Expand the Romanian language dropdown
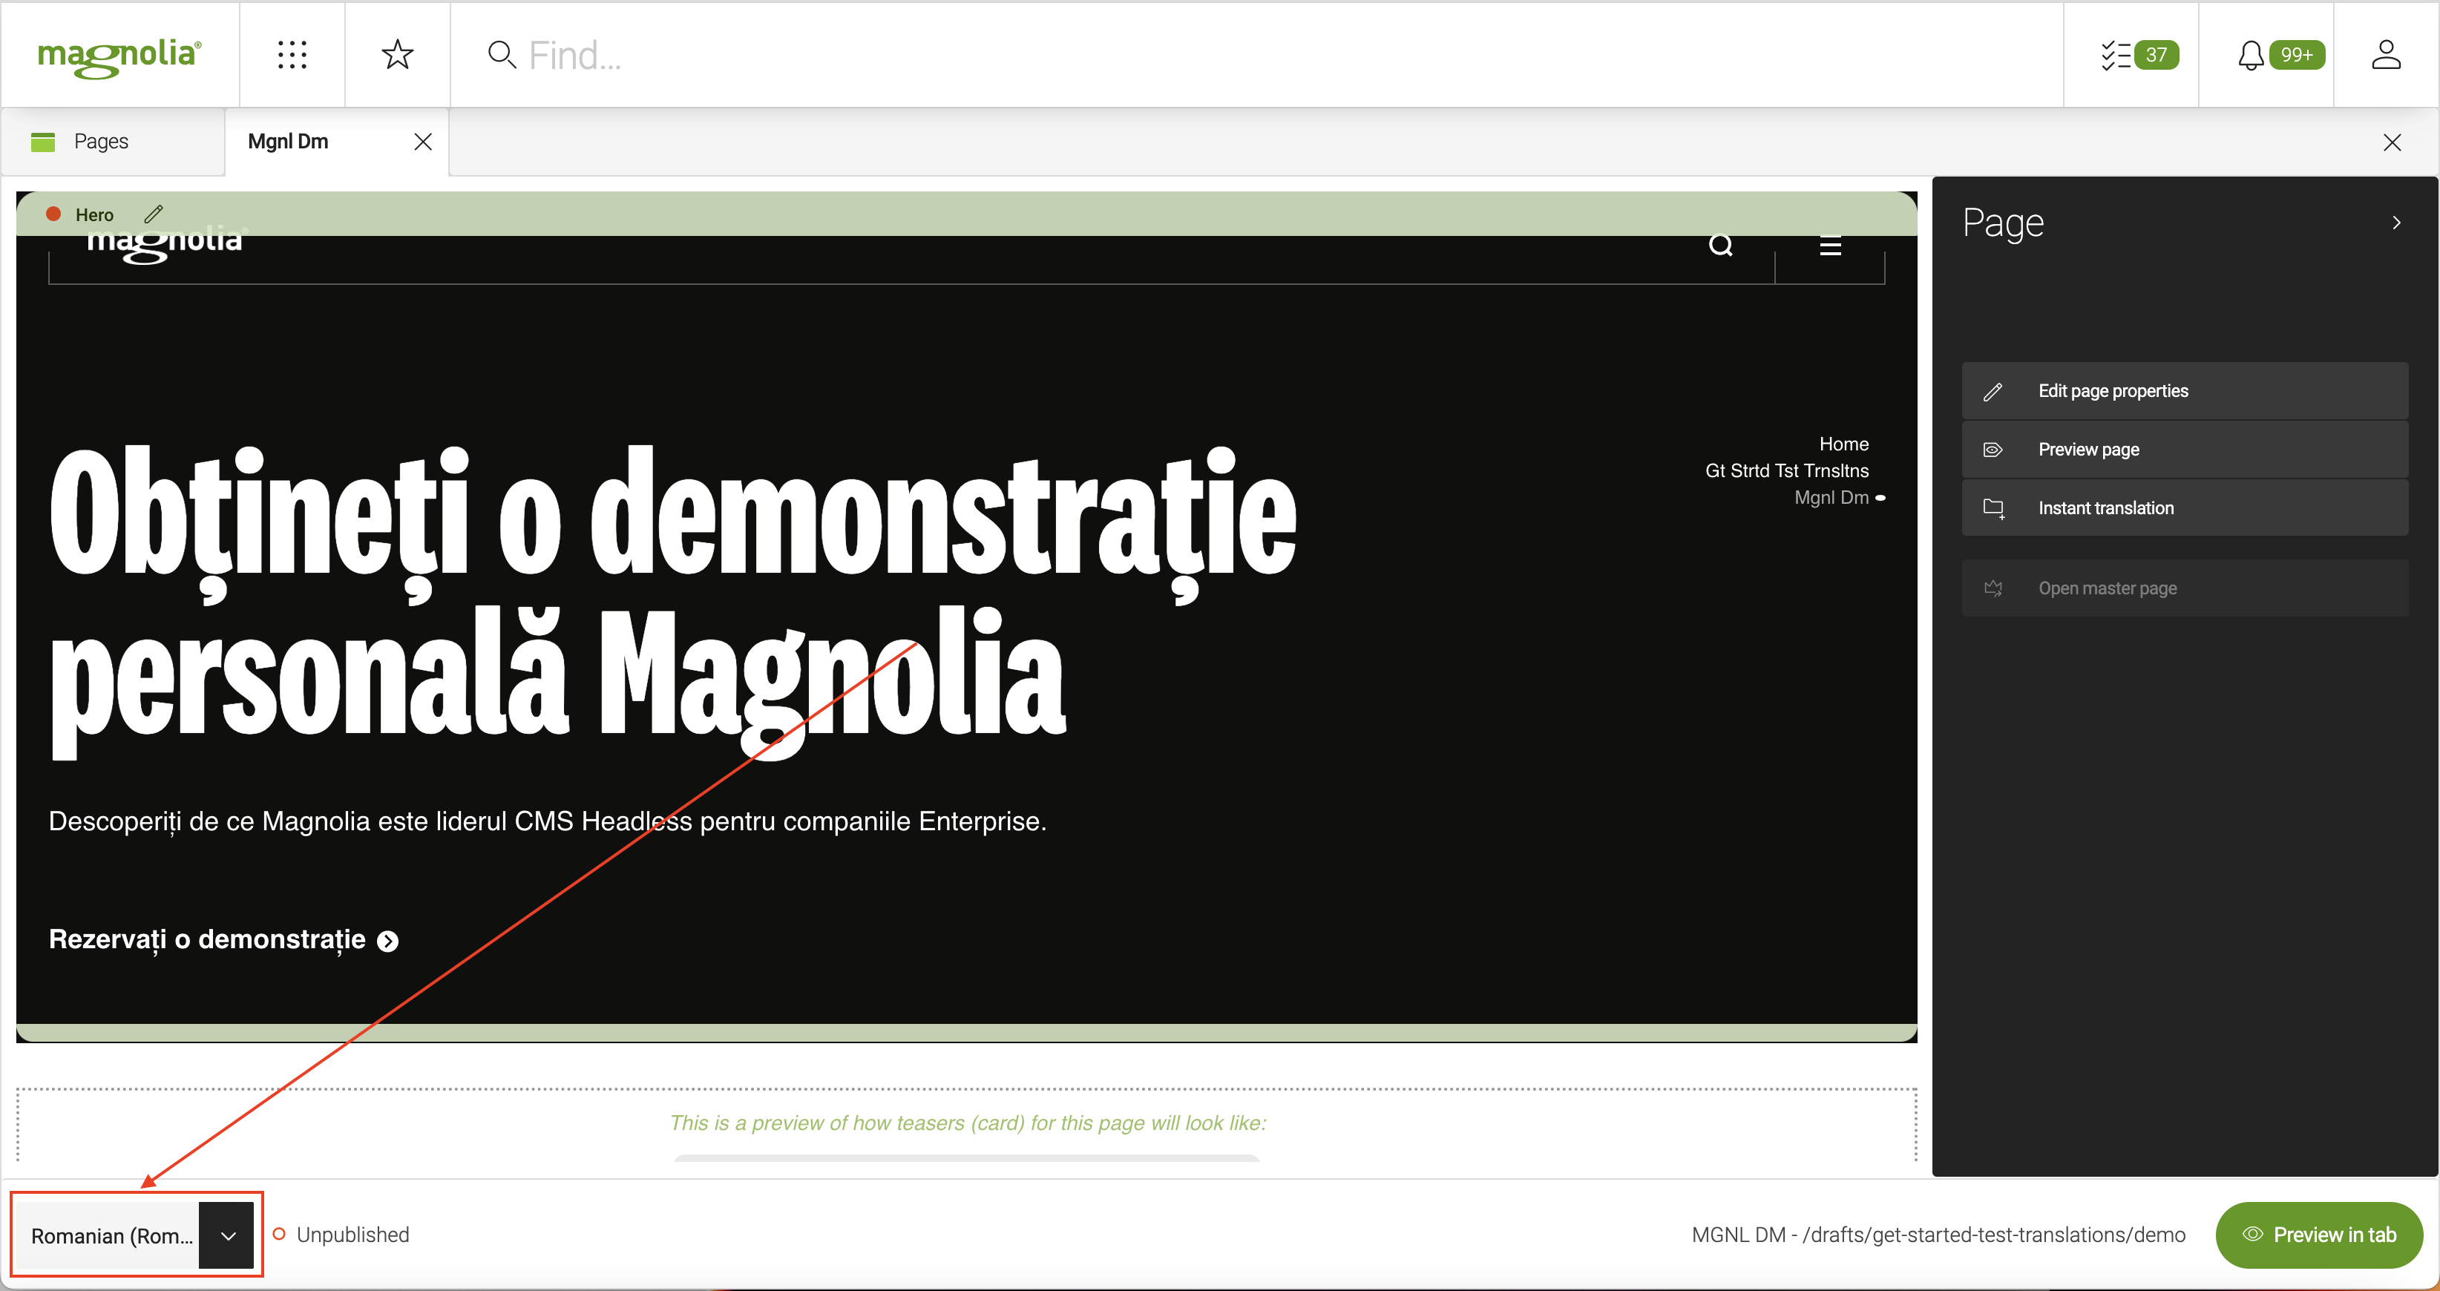This screenshot has width=2440, height=1291. click(x=227, y=1235)
